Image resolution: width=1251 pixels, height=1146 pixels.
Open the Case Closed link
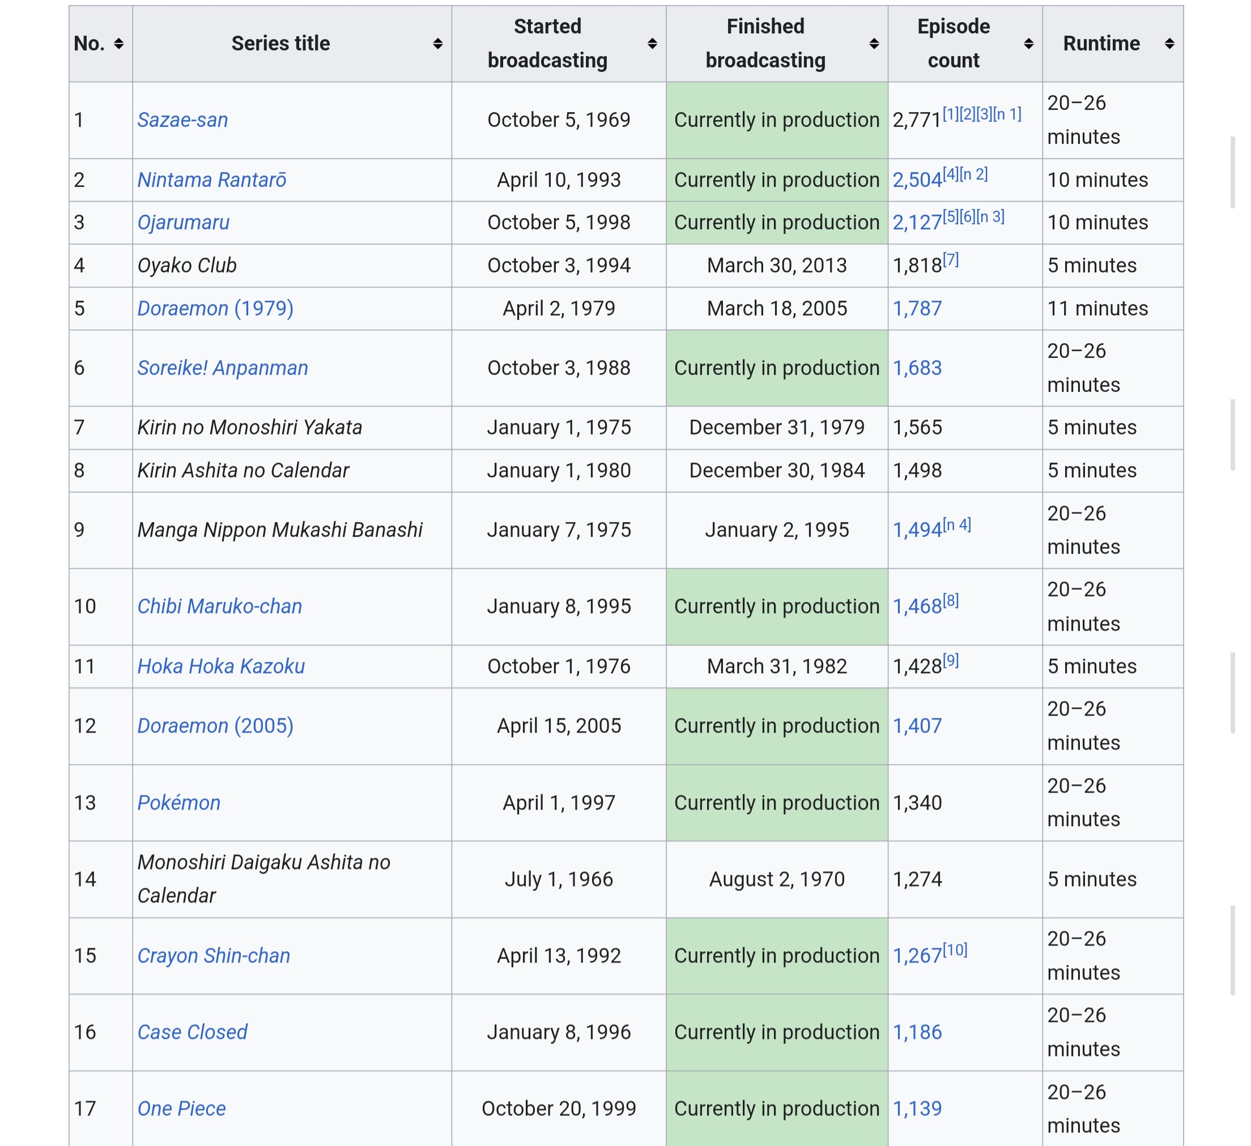(192, 1032)
